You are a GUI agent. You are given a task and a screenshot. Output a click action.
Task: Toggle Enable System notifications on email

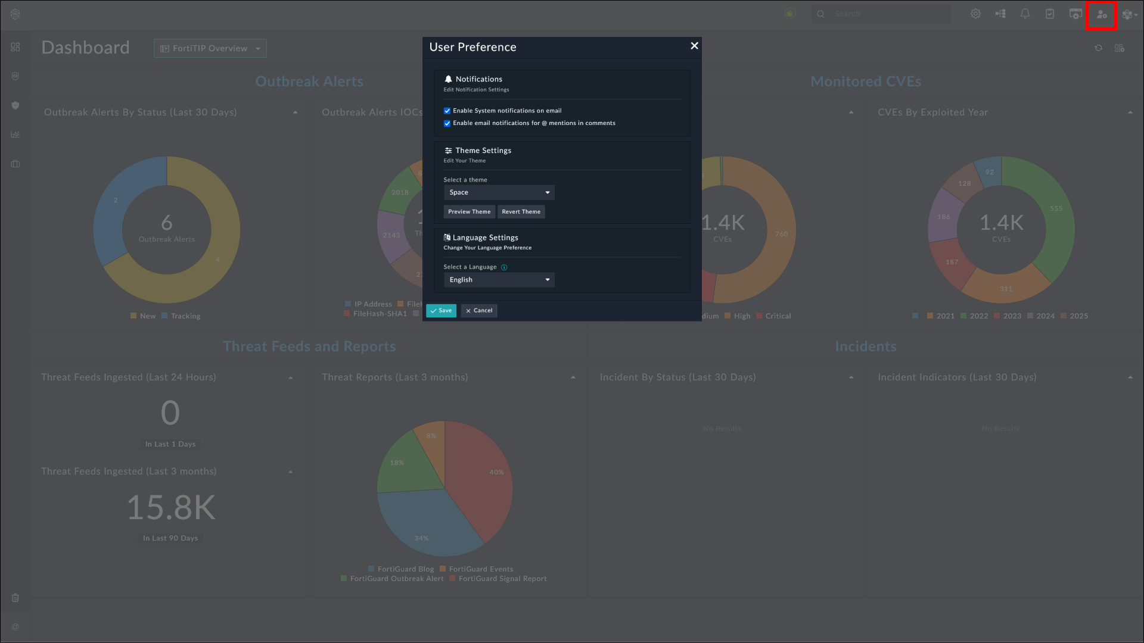point(447,111)
